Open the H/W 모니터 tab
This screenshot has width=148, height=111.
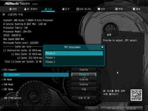point(83,9)
